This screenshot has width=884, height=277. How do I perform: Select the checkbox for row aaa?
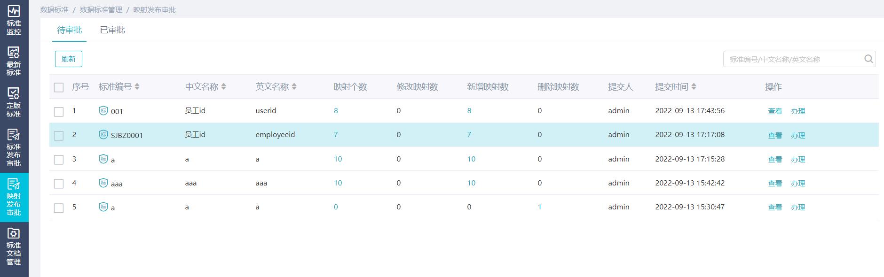(x=59, y=184)
